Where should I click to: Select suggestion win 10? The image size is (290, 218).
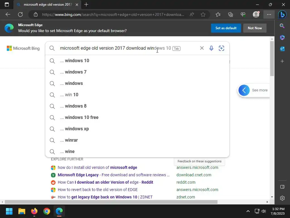(x=137, y=95)
